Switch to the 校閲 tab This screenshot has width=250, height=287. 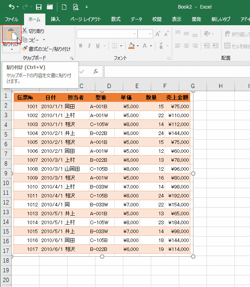pyautogui.click(x=157, y=19)
